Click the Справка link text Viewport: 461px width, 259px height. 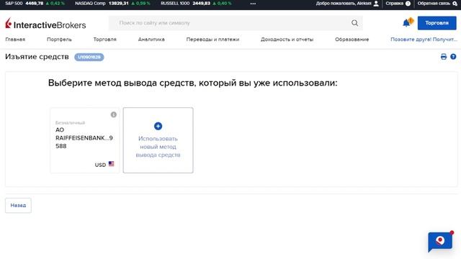click(394, 4)
